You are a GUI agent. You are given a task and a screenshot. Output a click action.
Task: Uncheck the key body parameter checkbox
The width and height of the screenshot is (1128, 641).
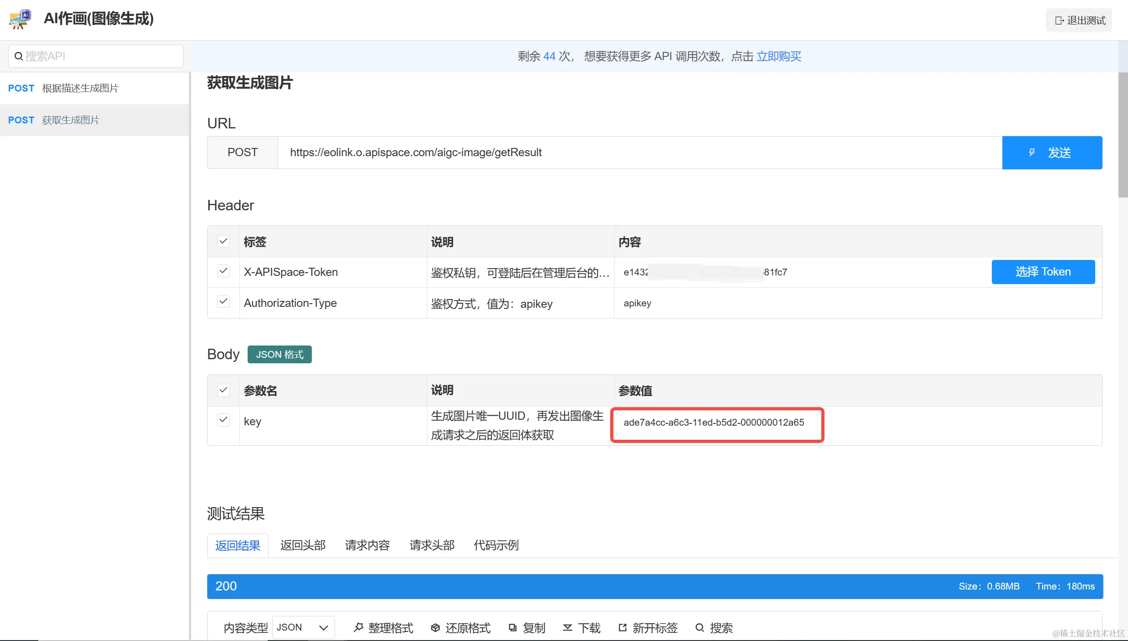(x=224, y=420)
